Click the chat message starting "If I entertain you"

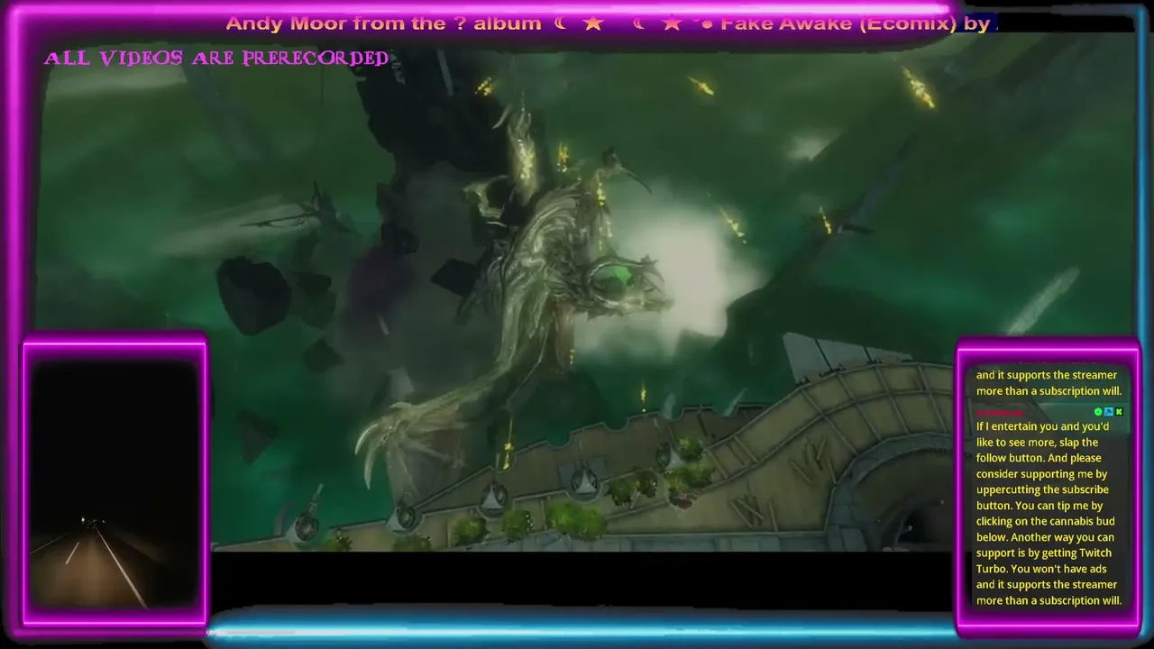(1049, 513)
